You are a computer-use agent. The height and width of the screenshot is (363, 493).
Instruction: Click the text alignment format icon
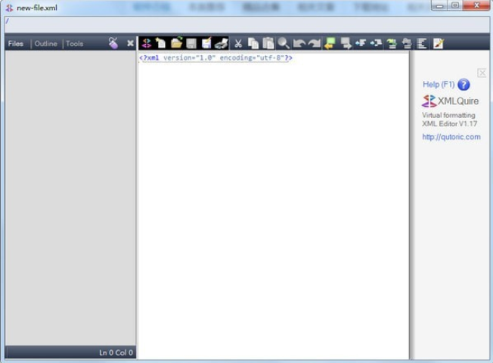click(422, 43)
